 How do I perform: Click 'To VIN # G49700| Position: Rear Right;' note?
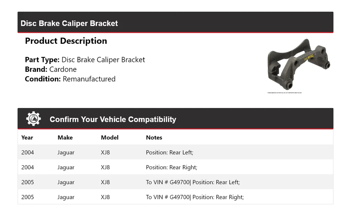click(195, 197)
